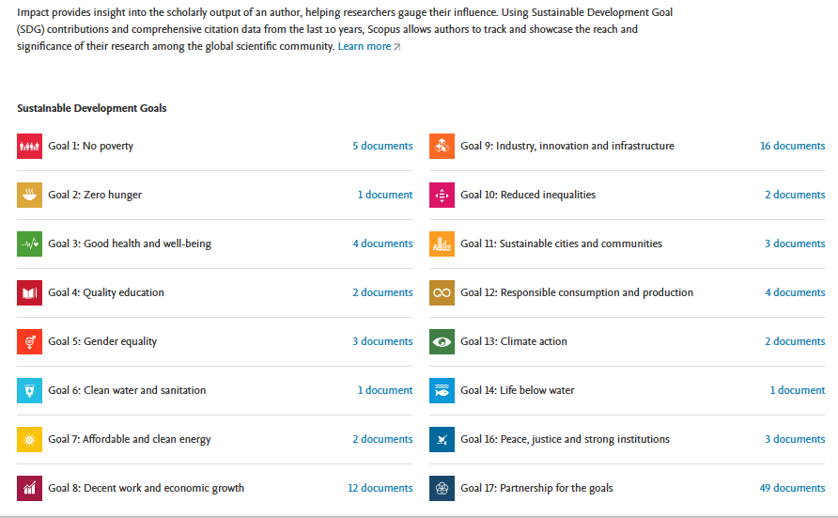The height and width of the screenshot is (518, 838).
Task: Select the Goal 12 infinity loop icon
Action: [x=442, y=293]
